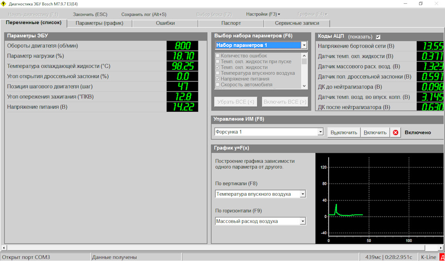Image resolution: width=445 pixels, height=261 pixels.
Task: Switch to the Паспорт tab
Action: pos(231,24)
